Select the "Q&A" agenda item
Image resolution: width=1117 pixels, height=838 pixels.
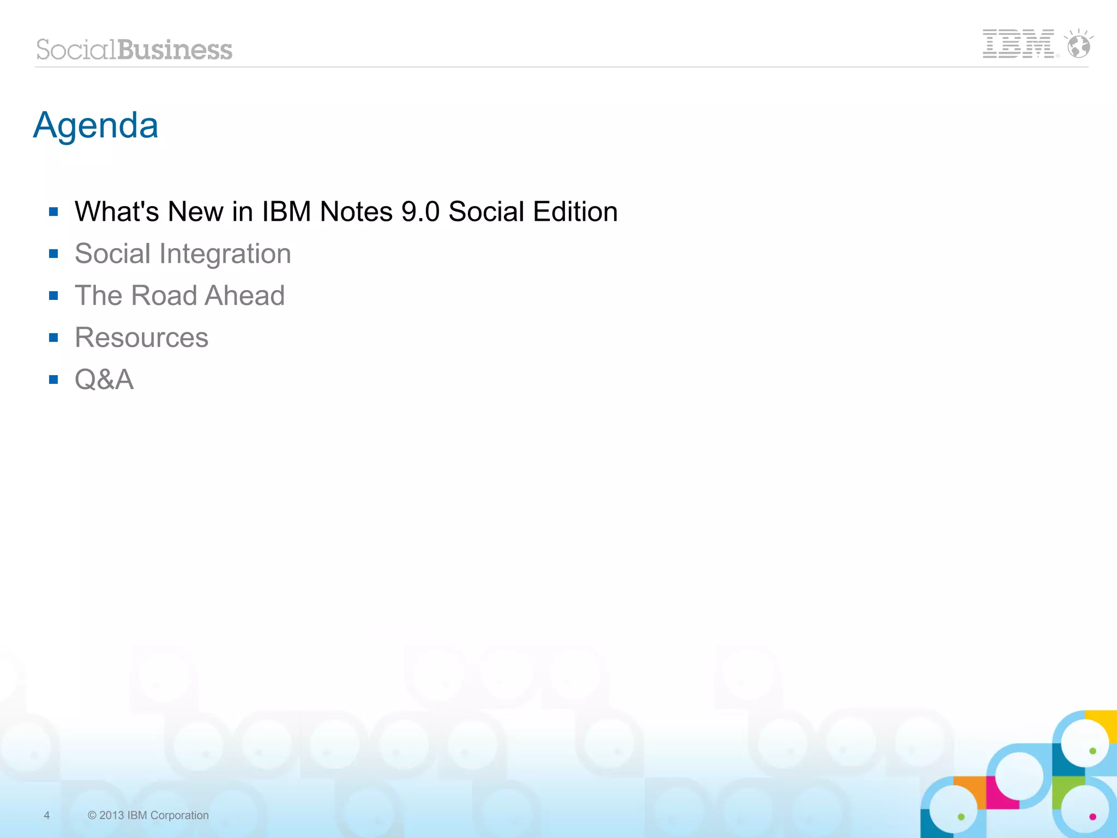[x=104, y=379]
